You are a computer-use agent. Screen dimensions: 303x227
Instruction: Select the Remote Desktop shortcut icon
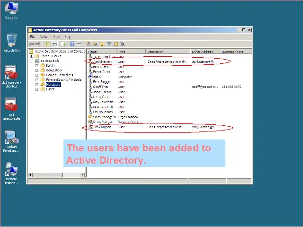11,173
